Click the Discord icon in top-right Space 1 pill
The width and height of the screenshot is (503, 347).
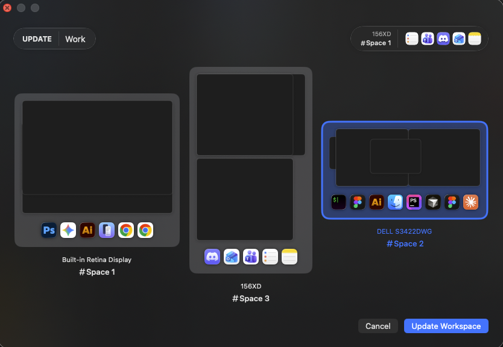pyautogui.click(x=443, y=39)
